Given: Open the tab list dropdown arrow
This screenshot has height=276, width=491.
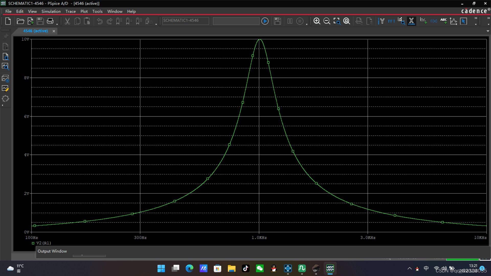Looking at the screenshot, I should click(x=488, y=31).
